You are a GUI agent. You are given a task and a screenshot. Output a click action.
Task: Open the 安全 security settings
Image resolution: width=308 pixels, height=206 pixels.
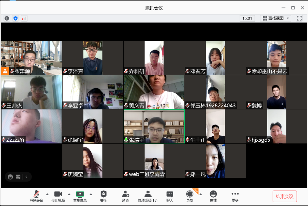pos(103,196)
